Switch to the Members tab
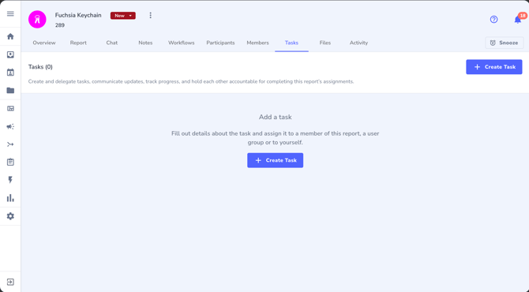The width and height of the screenshot is (529, 292). click(257, 43)
